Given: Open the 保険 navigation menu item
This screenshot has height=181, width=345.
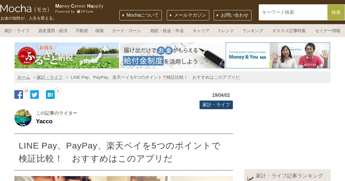Looking at the screenshot, I should tap(99, 31).
